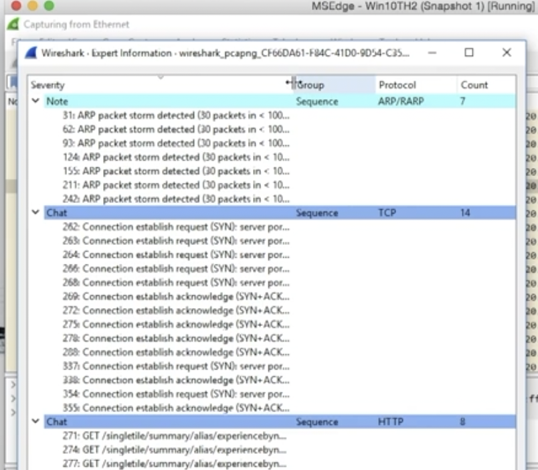Collapse the Chat HTTP group
The image size is (538, 470).
click(x=35, y=421)
